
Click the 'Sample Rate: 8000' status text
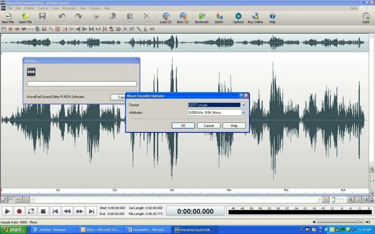point(14,222)
